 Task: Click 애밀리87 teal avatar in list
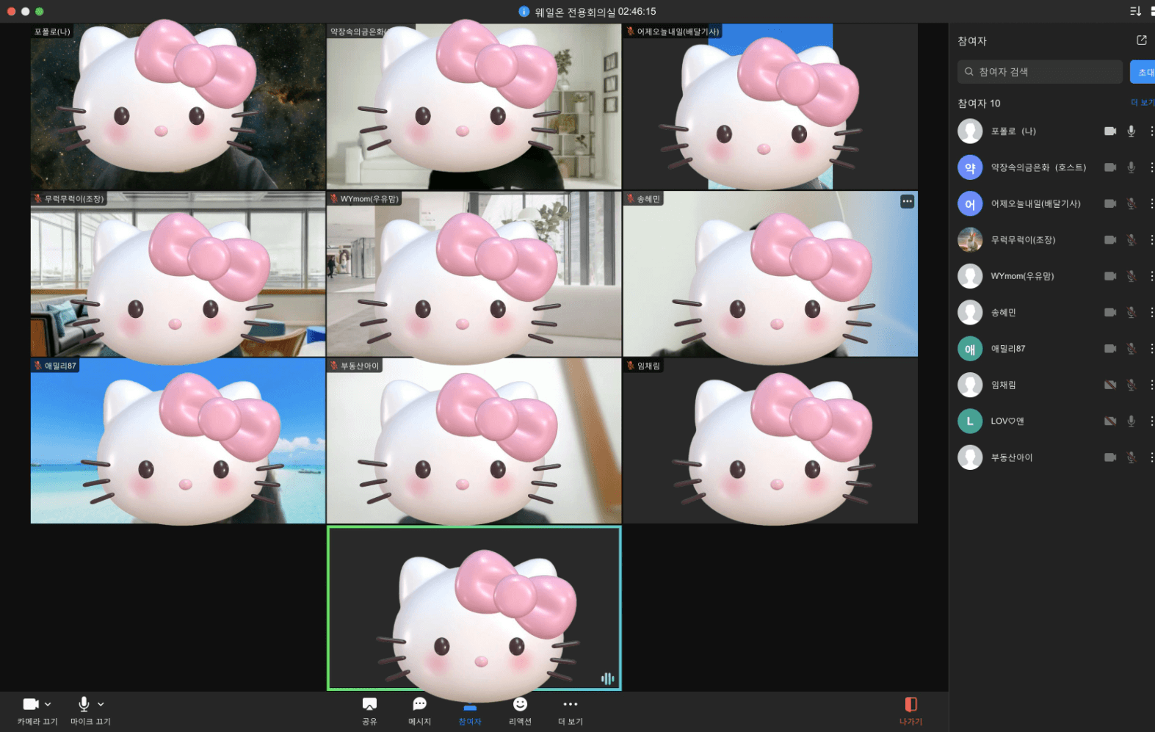(x=970, y=349)
